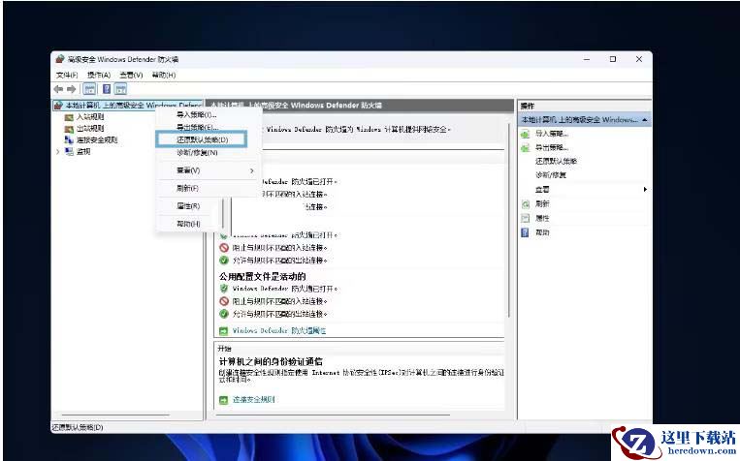Collapse the Actions pane section header arrow
Viewport: 740px width, 461px height.
coord(645,120)
